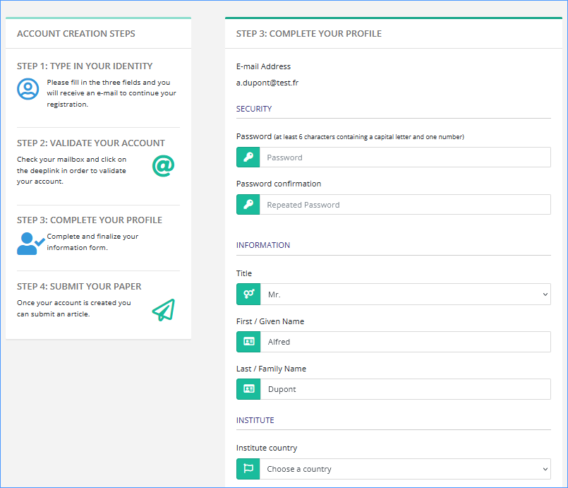Select the First Name field containing Alfred
The image size is (568, 488).
405,342
